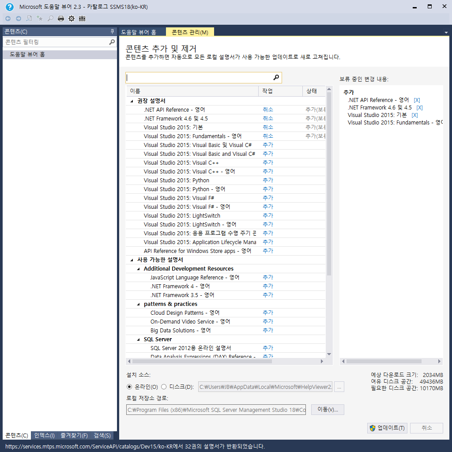Screen dimensions: 452x452
Task: Open viewer options with the gear icon
Action: click(x=72, y=19)
